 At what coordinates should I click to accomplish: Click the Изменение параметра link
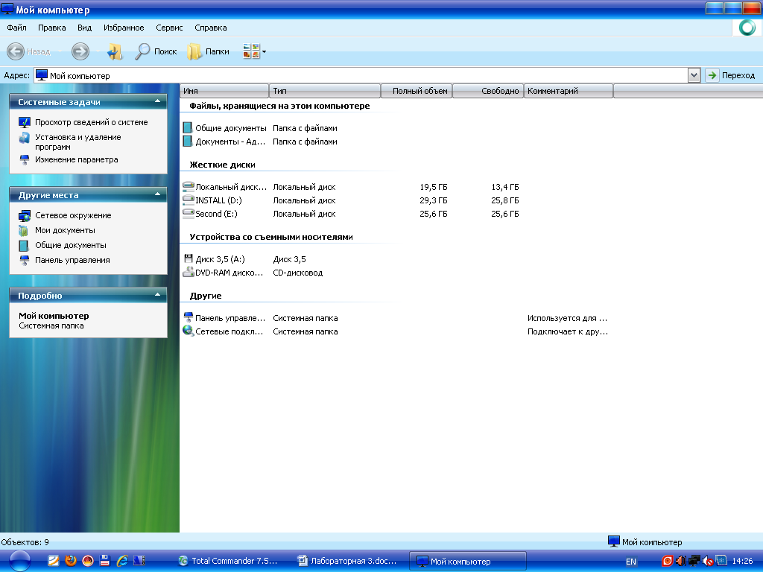[x=77, y=159]
